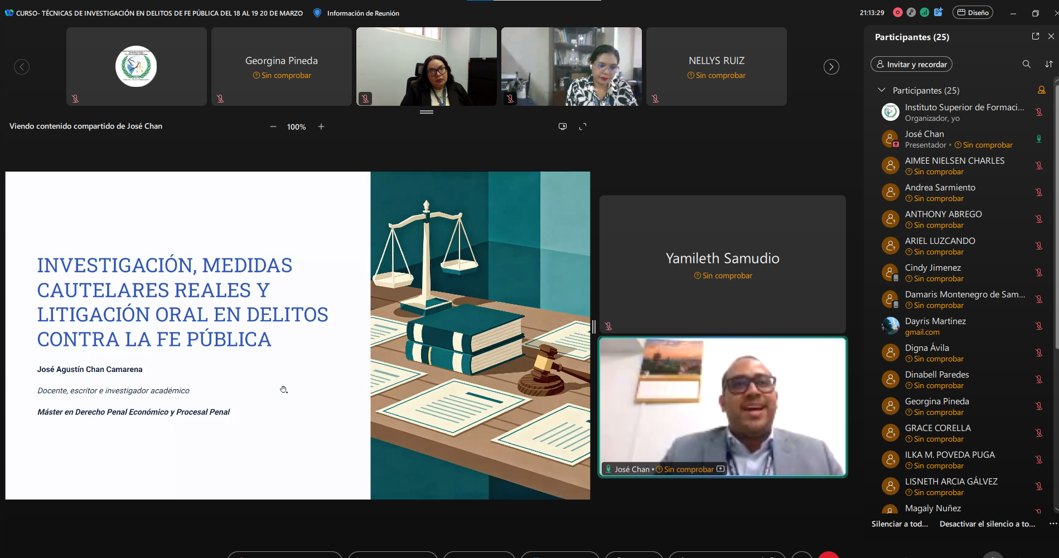Open the Diseño layout options

973,12
